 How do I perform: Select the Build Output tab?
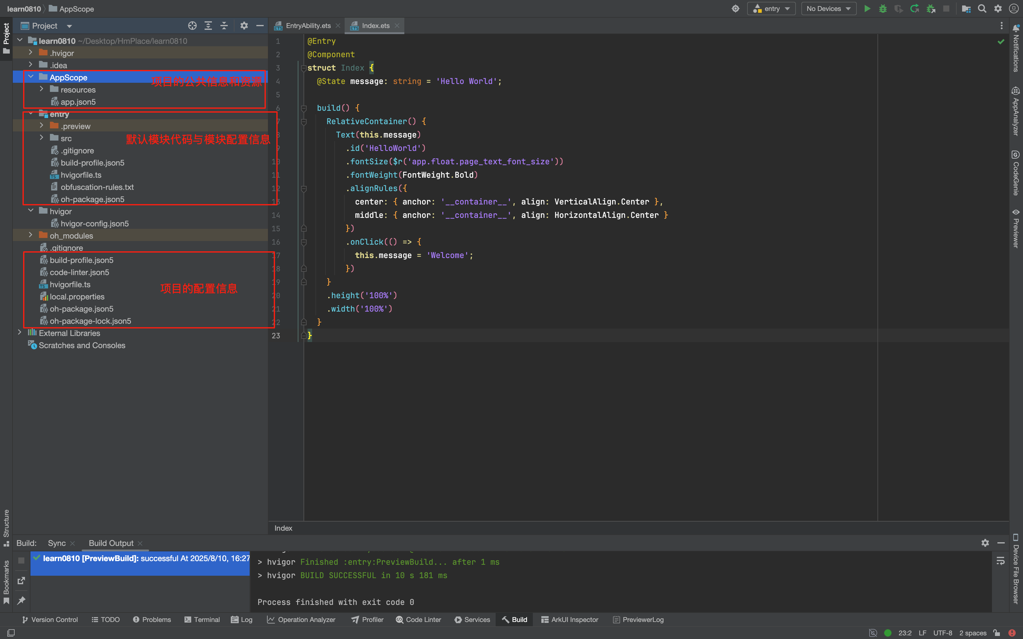[111, 543]
